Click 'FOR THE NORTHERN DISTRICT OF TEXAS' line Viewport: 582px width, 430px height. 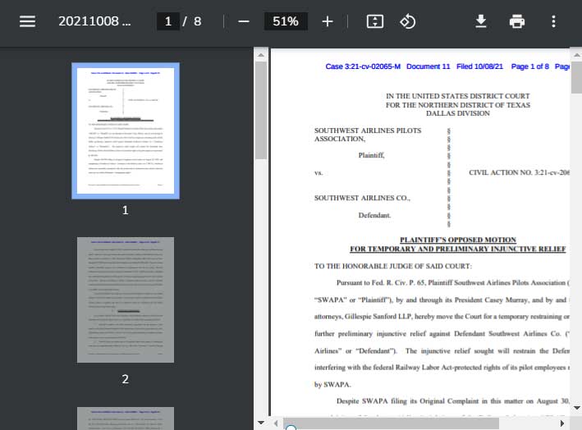(458, 105)
